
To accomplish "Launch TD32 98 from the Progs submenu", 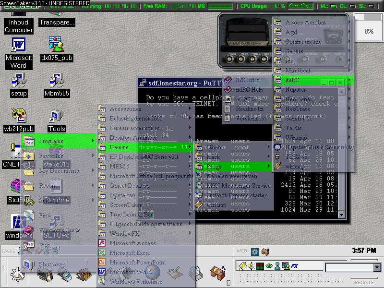I will (x=313, y=157).
